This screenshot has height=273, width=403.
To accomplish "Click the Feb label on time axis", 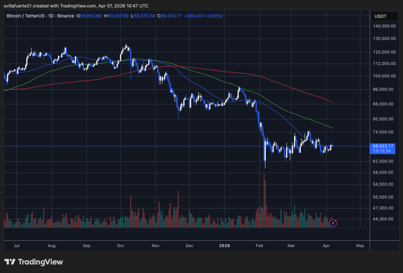I will pyautogui.click(x=259, y=246).
